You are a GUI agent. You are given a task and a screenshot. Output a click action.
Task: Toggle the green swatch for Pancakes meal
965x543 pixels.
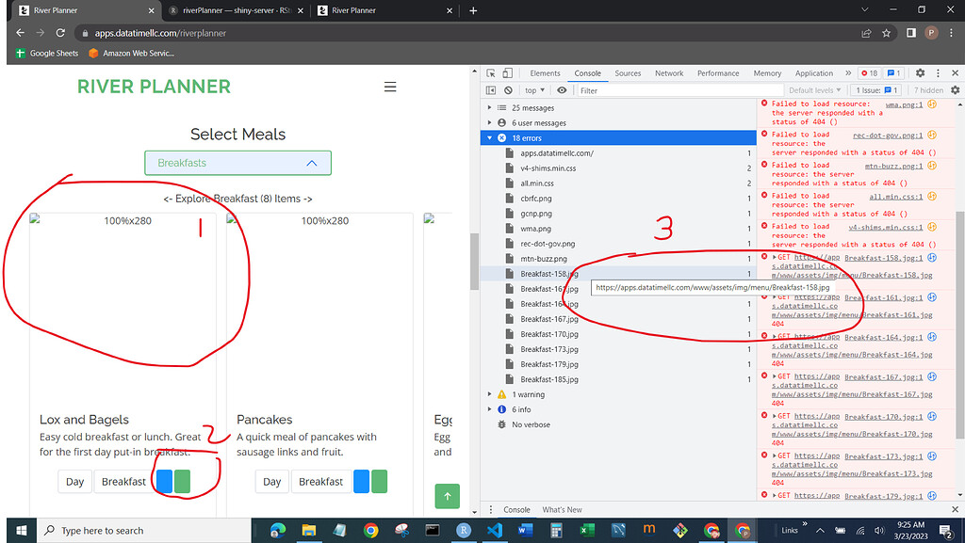coord(377,481)
